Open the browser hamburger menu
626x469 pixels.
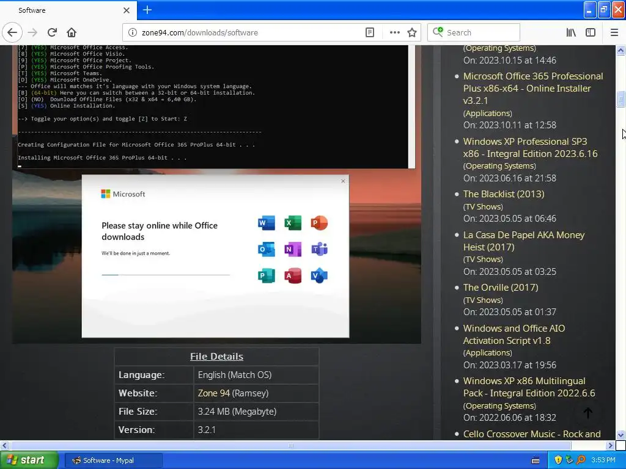click(614, 33)
